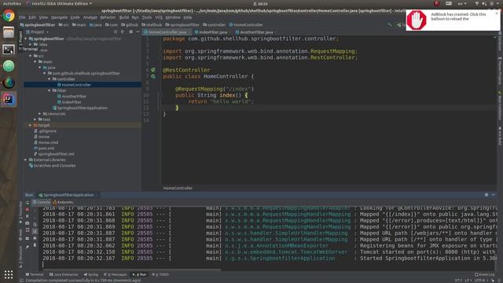Launch the Terminal from the dock

click(9, 50)
